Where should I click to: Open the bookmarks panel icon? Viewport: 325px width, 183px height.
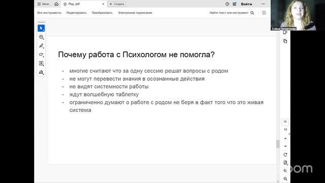[285, 33]
